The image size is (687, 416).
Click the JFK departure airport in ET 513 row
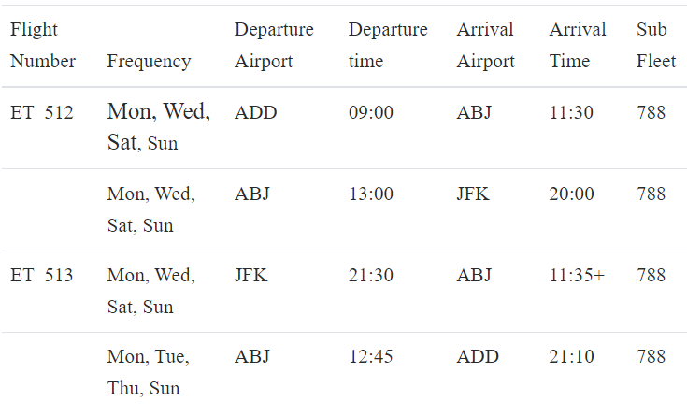(250, 275)
